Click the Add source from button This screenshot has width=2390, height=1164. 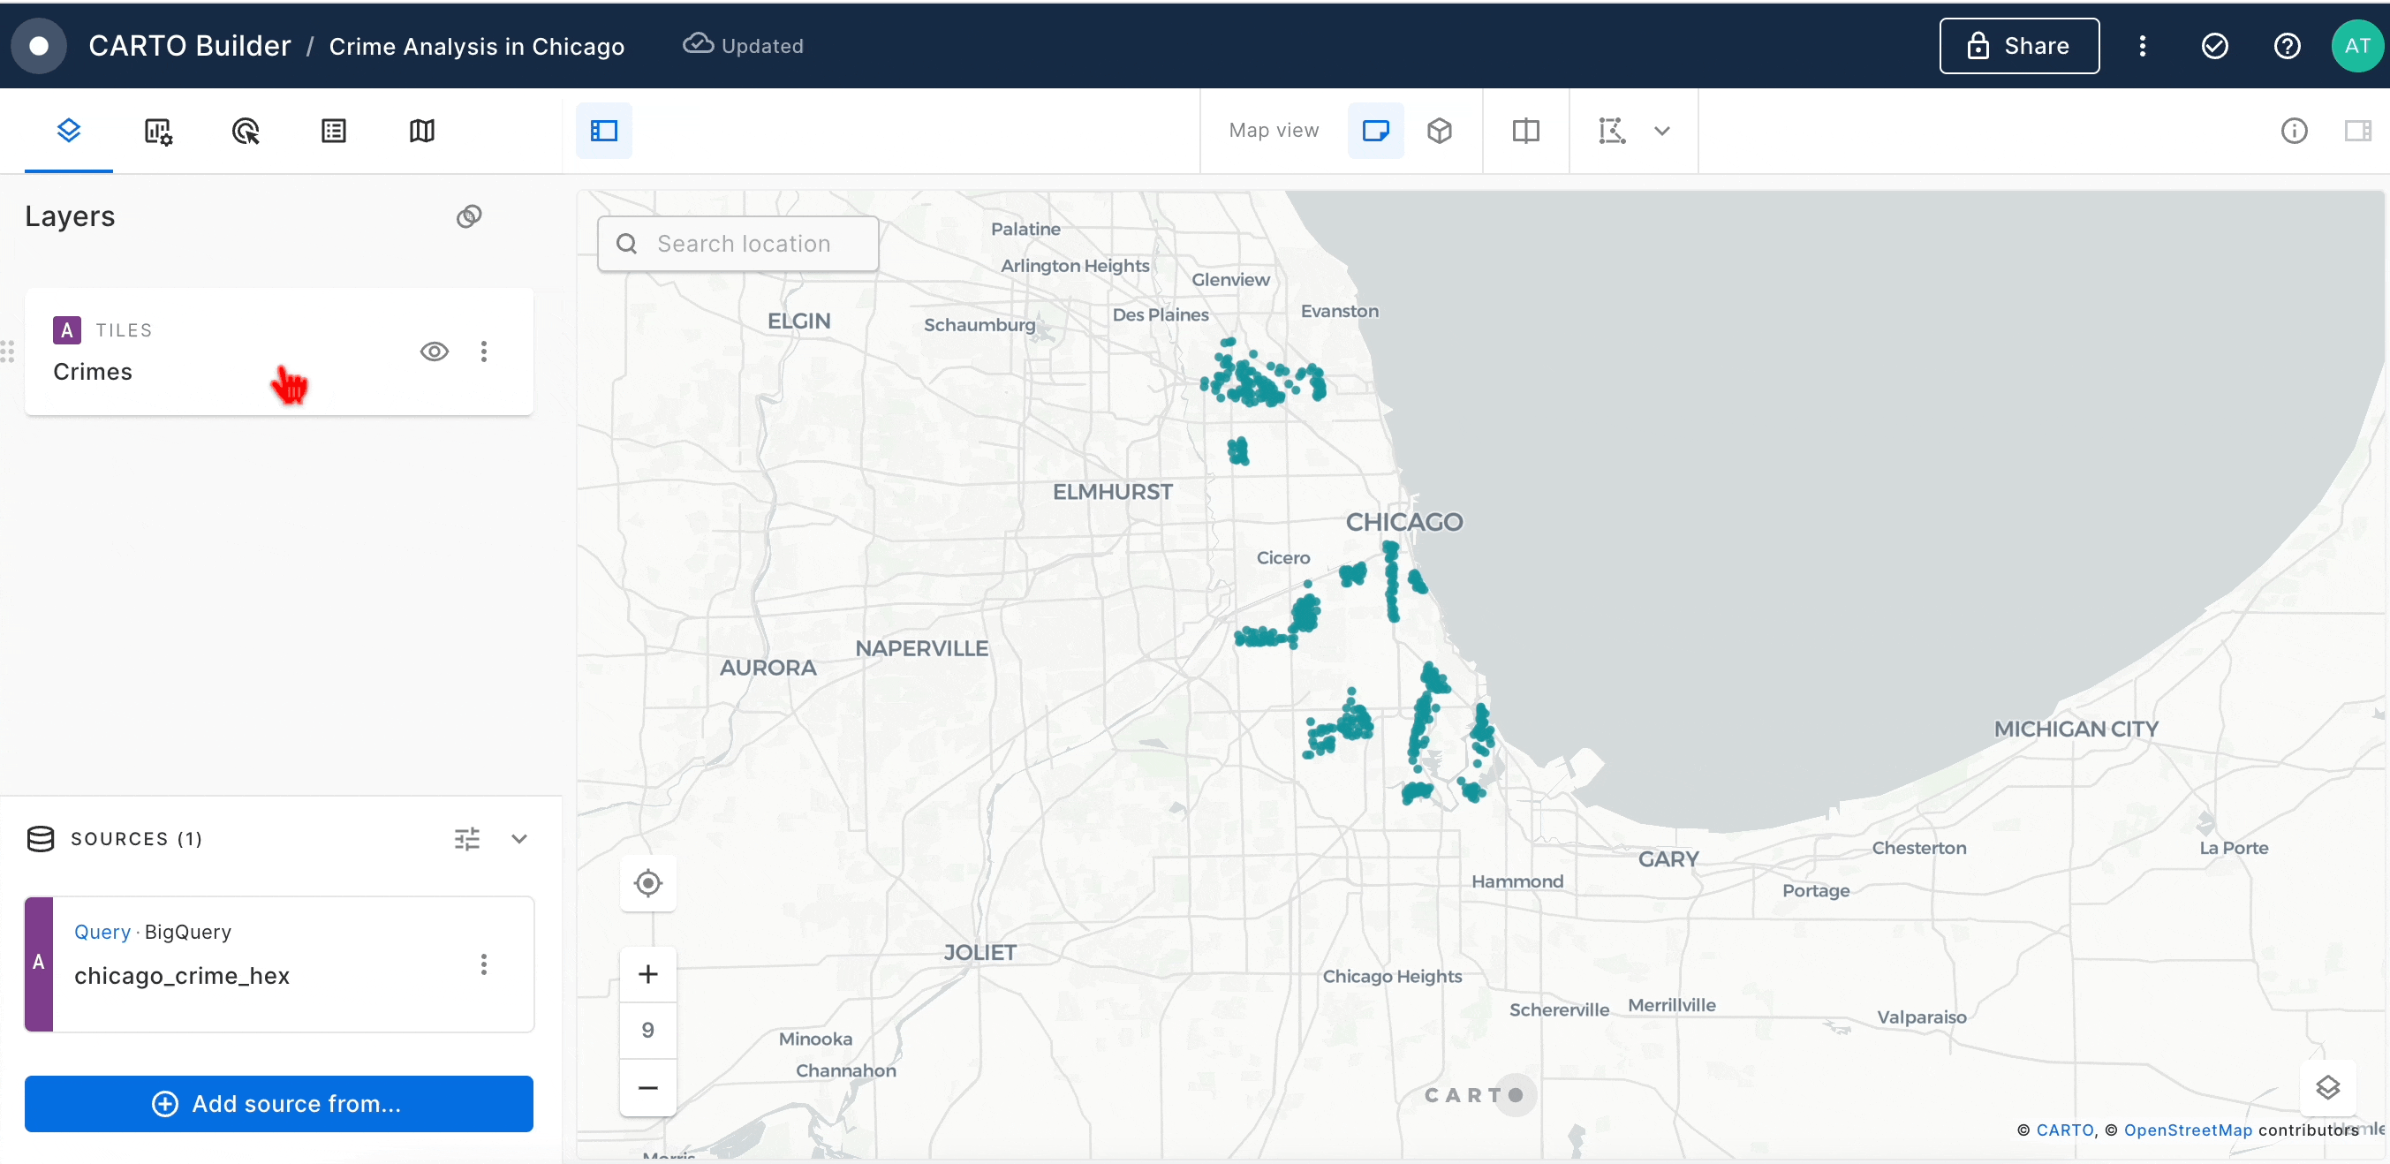click(x=278, y=1104)
